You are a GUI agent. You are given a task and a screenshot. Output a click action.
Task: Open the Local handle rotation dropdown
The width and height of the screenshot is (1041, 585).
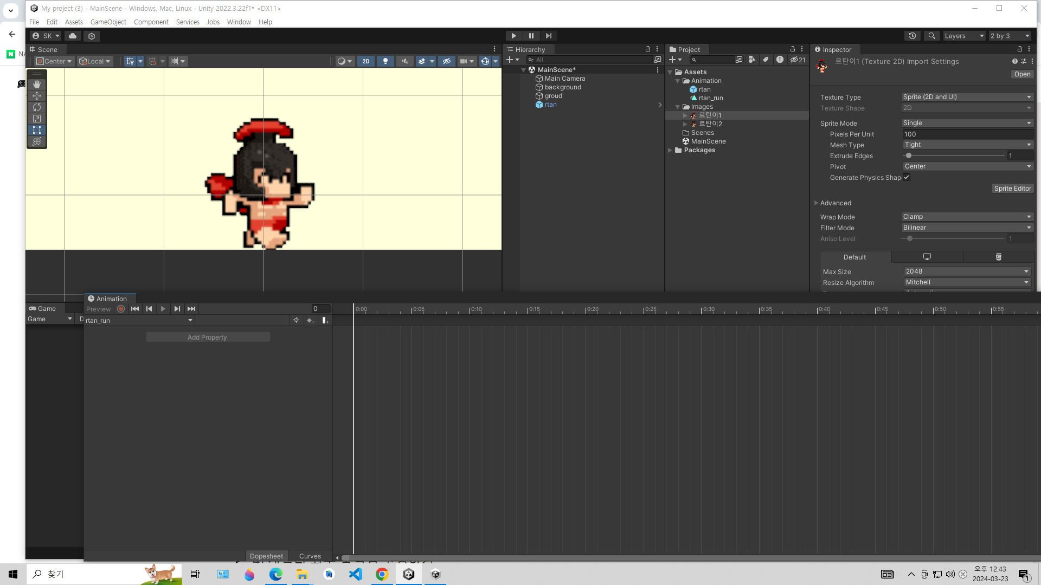pyautogui.click(x=95, y=61)
